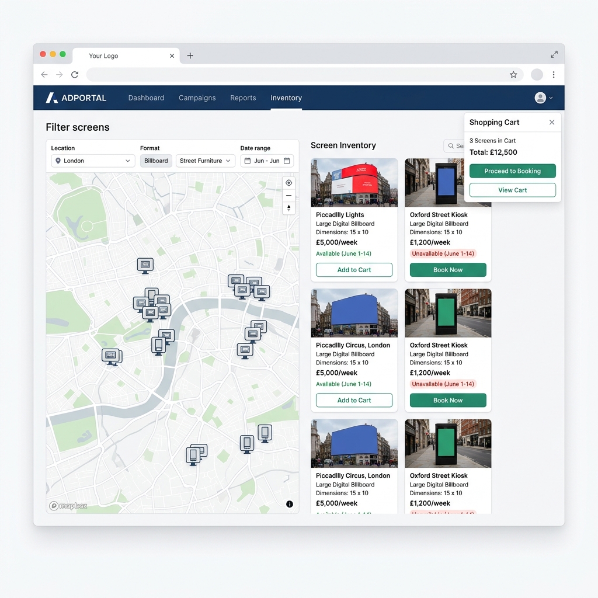
Task: Toggle fullscreen with the expand arrows
Action: [554, 54]
